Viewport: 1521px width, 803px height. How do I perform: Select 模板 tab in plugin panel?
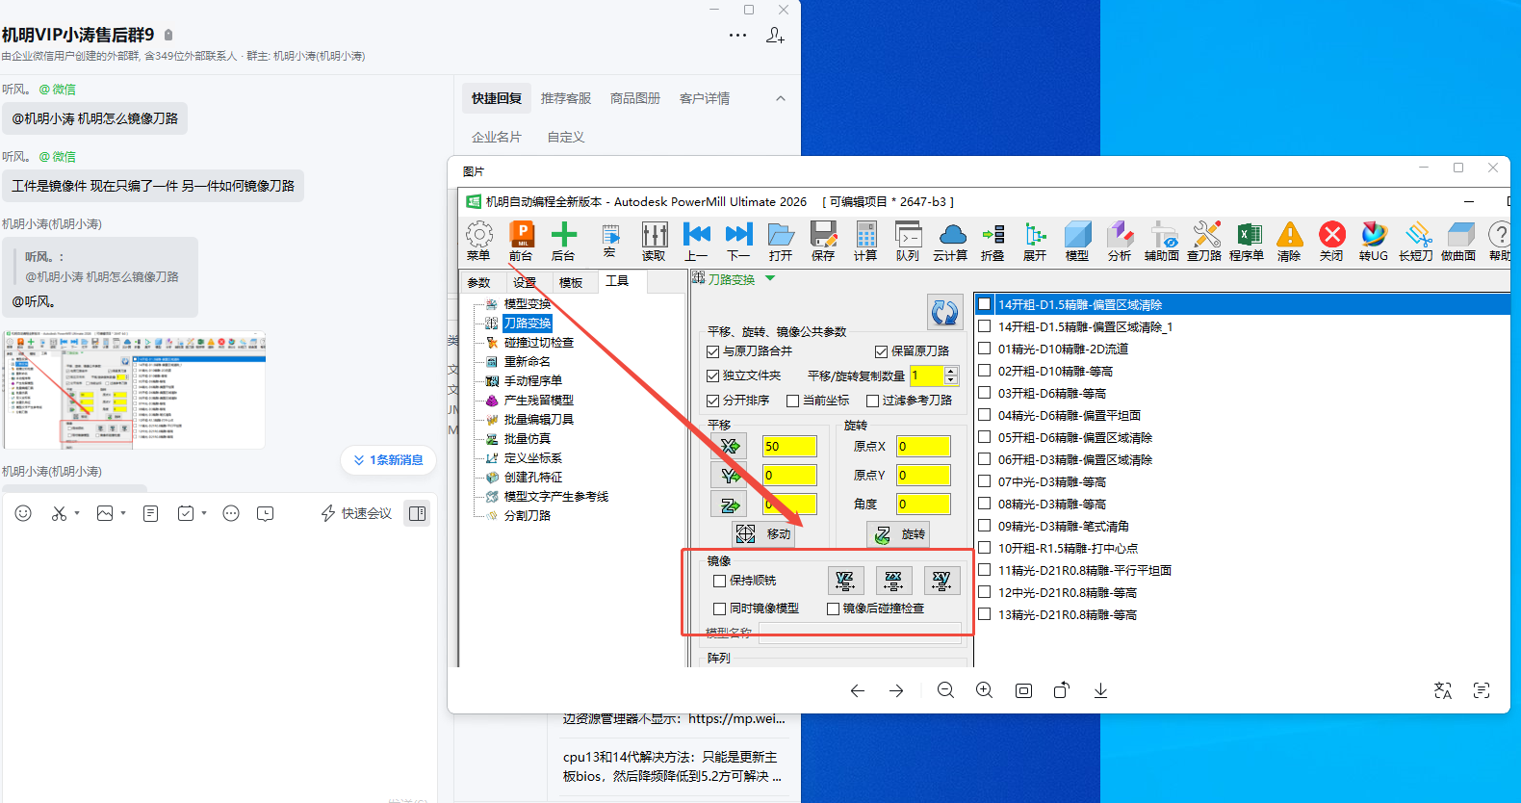pos(571,282)
